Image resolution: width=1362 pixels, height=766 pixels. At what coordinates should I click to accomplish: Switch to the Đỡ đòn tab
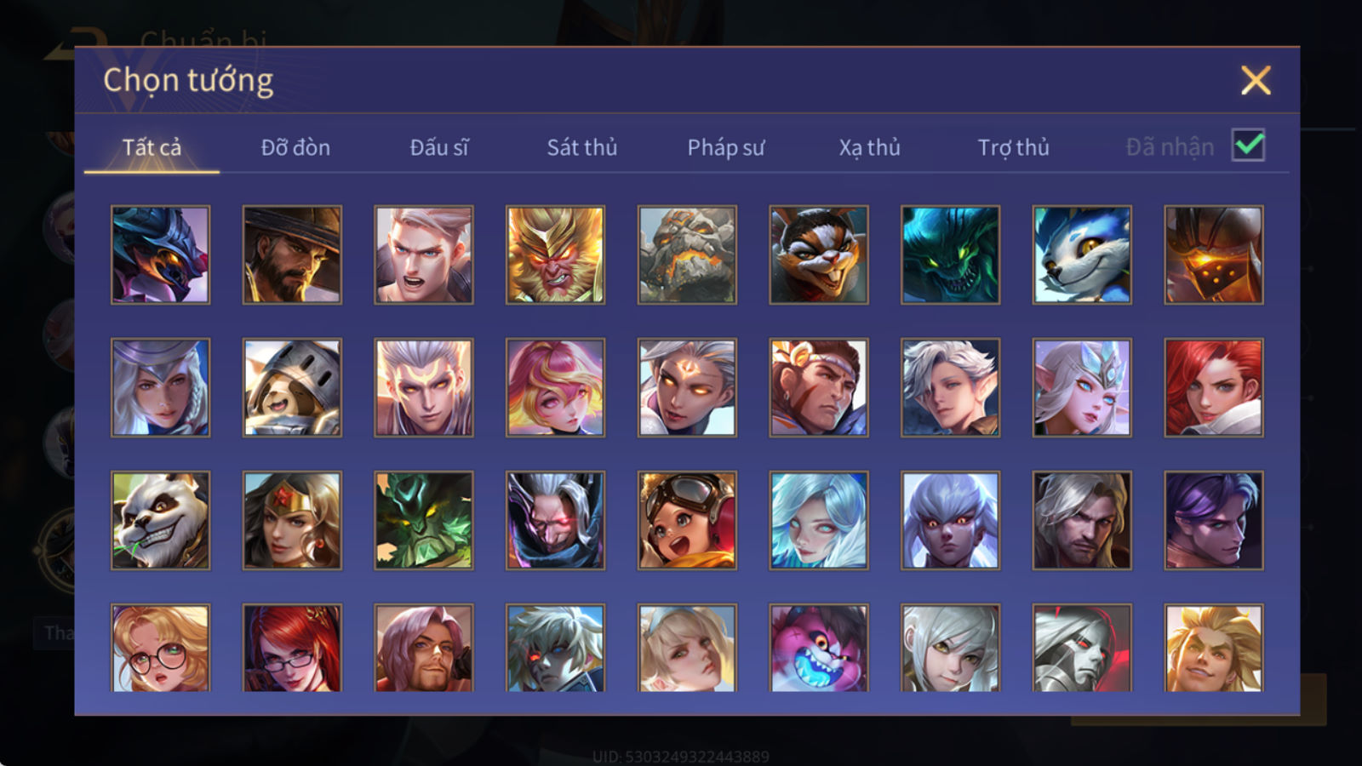pyautogui.click(x=295, y=147)
